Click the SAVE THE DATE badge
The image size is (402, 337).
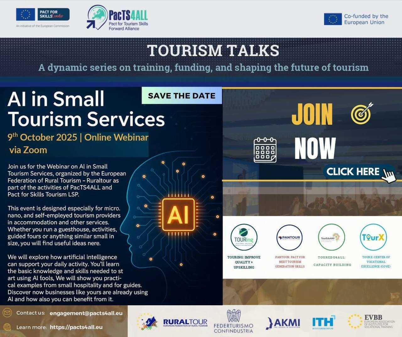[x=182, y=95]
